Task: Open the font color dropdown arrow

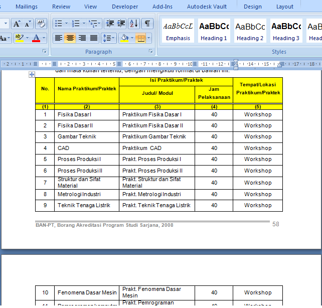Action: coord(44,38)
